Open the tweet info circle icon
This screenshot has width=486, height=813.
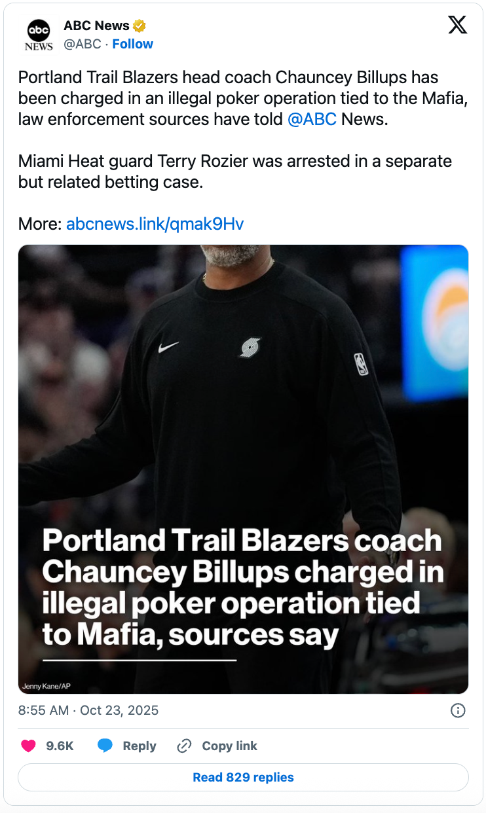(458, 710)
